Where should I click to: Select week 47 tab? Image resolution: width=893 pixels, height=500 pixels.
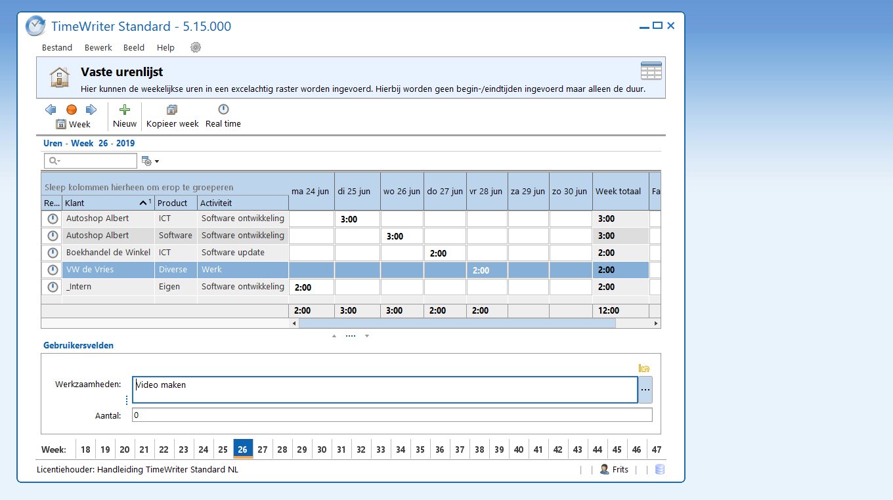(656, 449)
